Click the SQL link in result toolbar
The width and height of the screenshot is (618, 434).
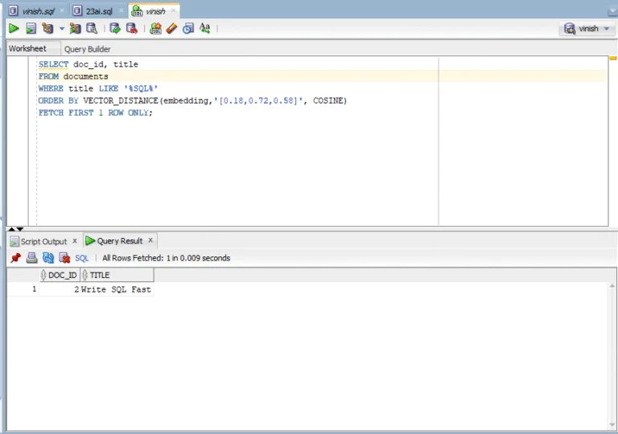pyautogui.click(x=81, y=258)
